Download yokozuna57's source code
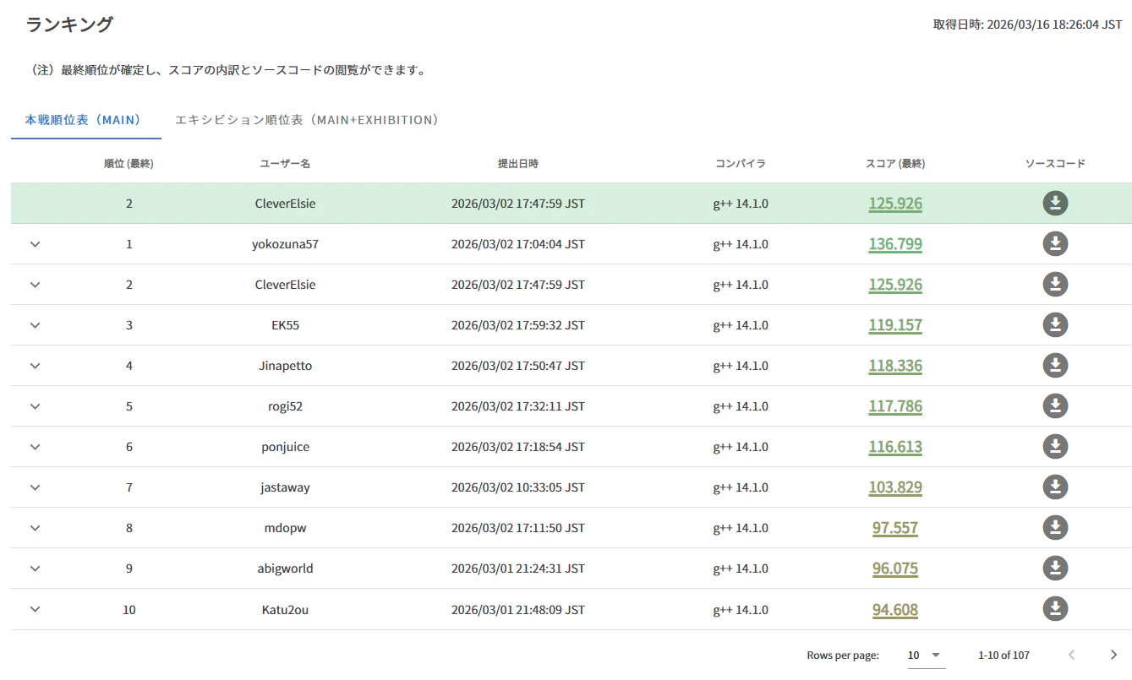 (1055, 244)
